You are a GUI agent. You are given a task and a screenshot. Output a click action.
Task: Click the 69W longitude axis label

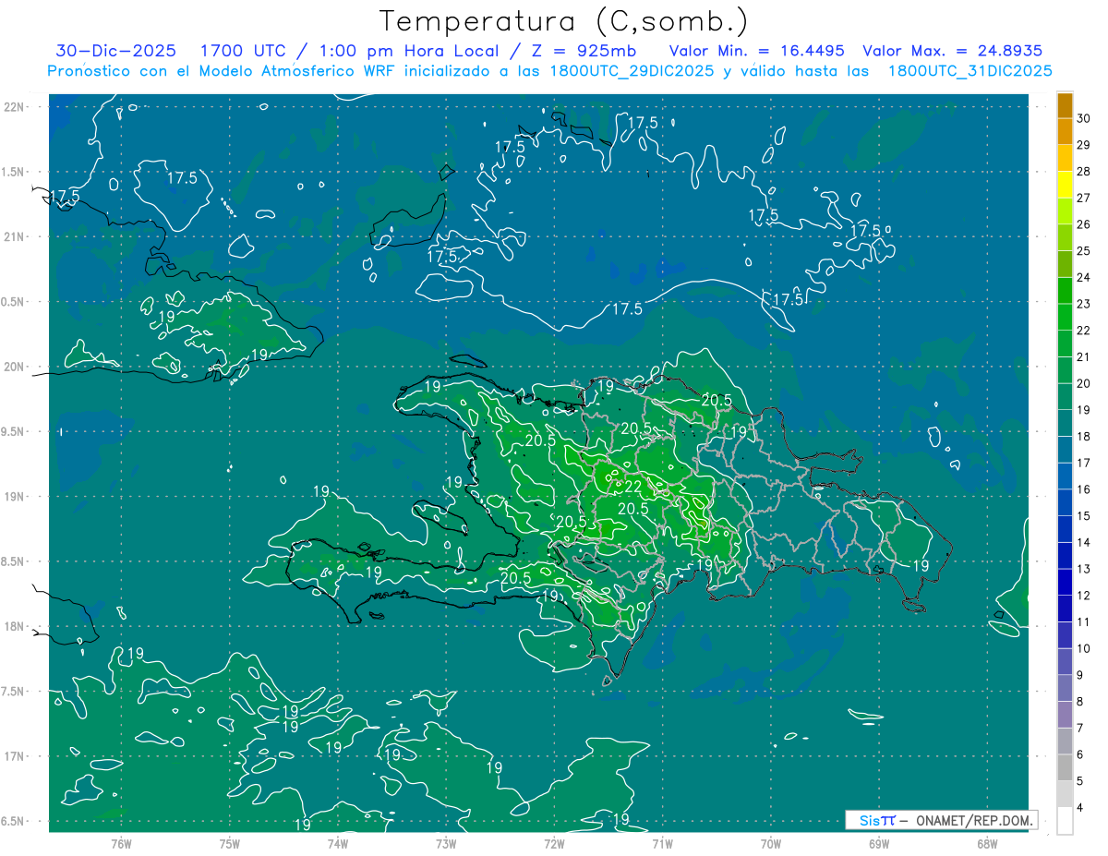[879, 843]
